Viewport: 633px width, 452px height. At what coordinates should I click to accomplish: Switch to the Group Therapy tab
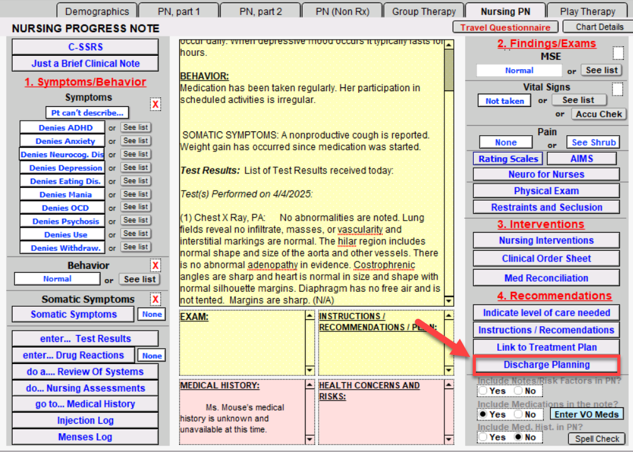pos(424,11)
